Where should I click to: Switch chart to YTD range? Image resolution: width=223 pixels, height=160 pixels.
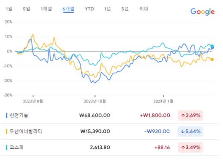coord(89,9)
